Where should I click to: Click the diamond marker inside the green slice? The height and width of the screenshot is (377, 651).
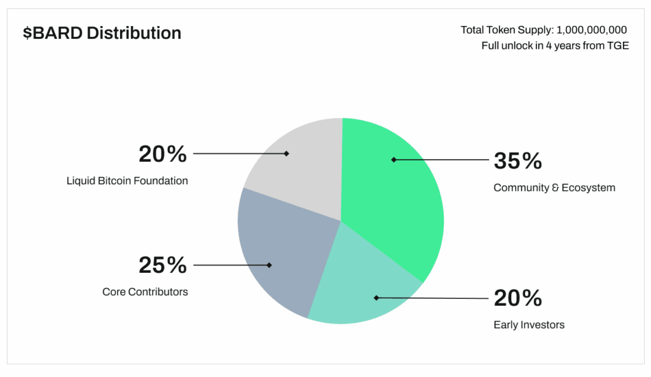point(394,159)
